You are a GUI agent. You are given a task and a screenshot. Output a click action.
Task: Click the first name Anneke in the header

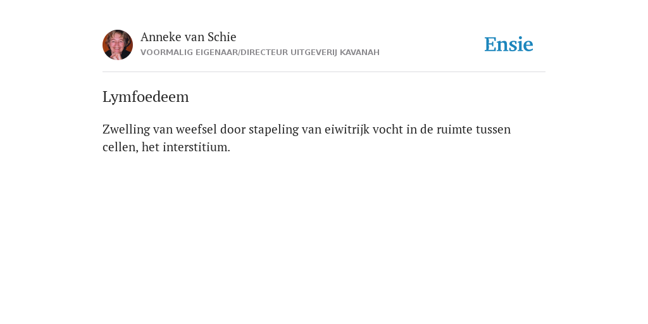coord(161,37)
